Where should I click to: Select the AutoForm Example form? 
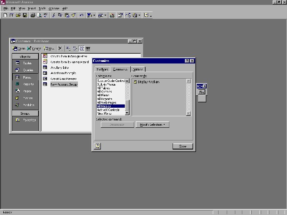(63, 73)
